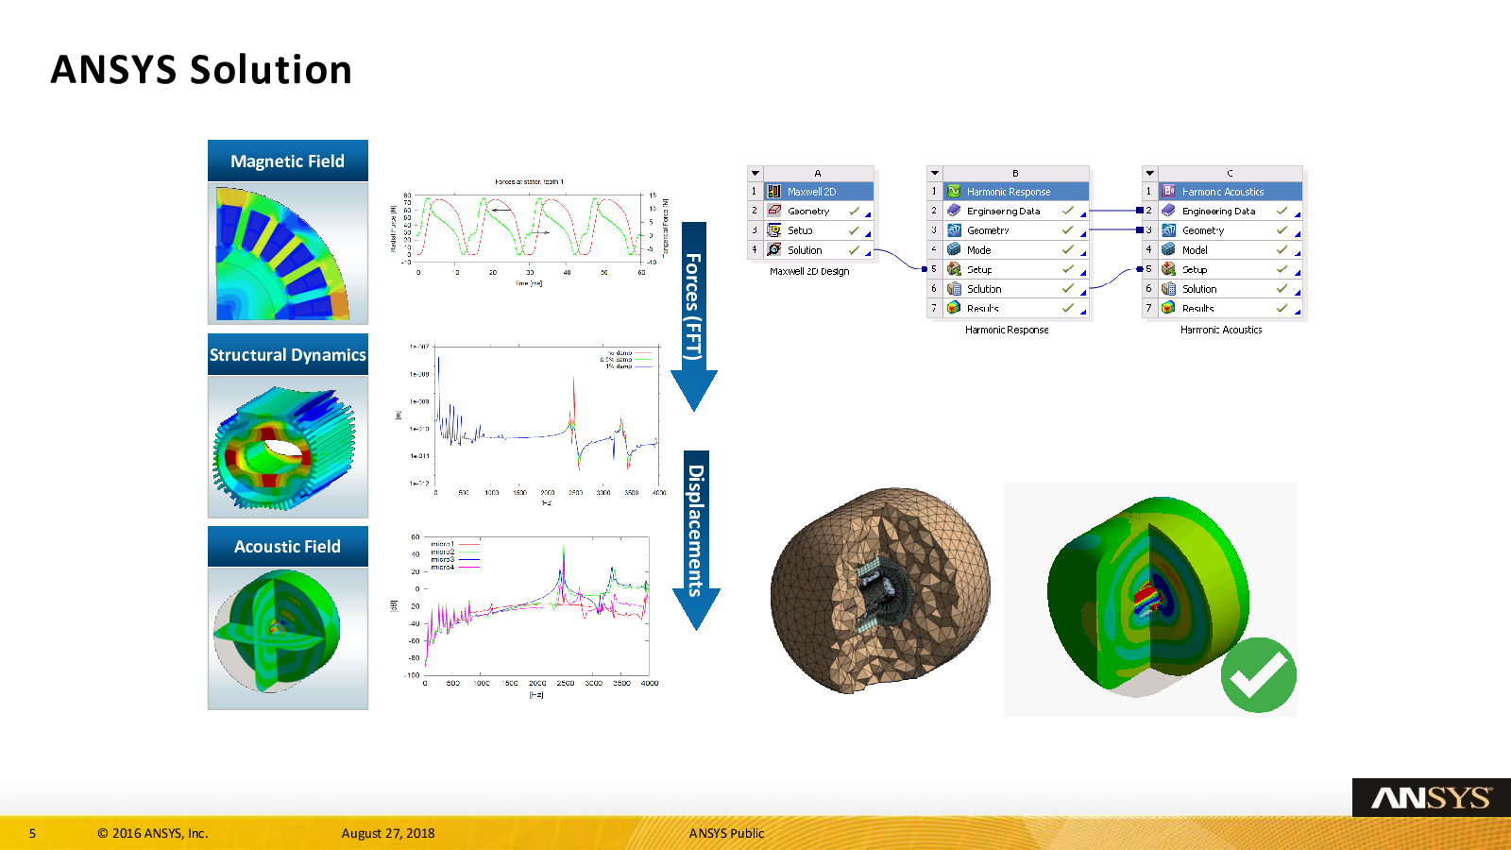Select column header A of the Maxwell system

(818, 174)
